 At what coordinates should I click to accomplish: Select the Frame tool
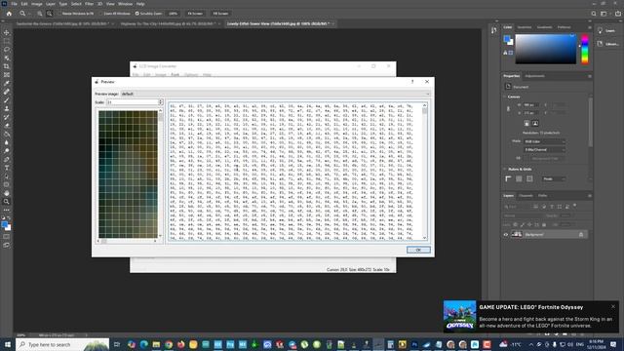[7, 75]
